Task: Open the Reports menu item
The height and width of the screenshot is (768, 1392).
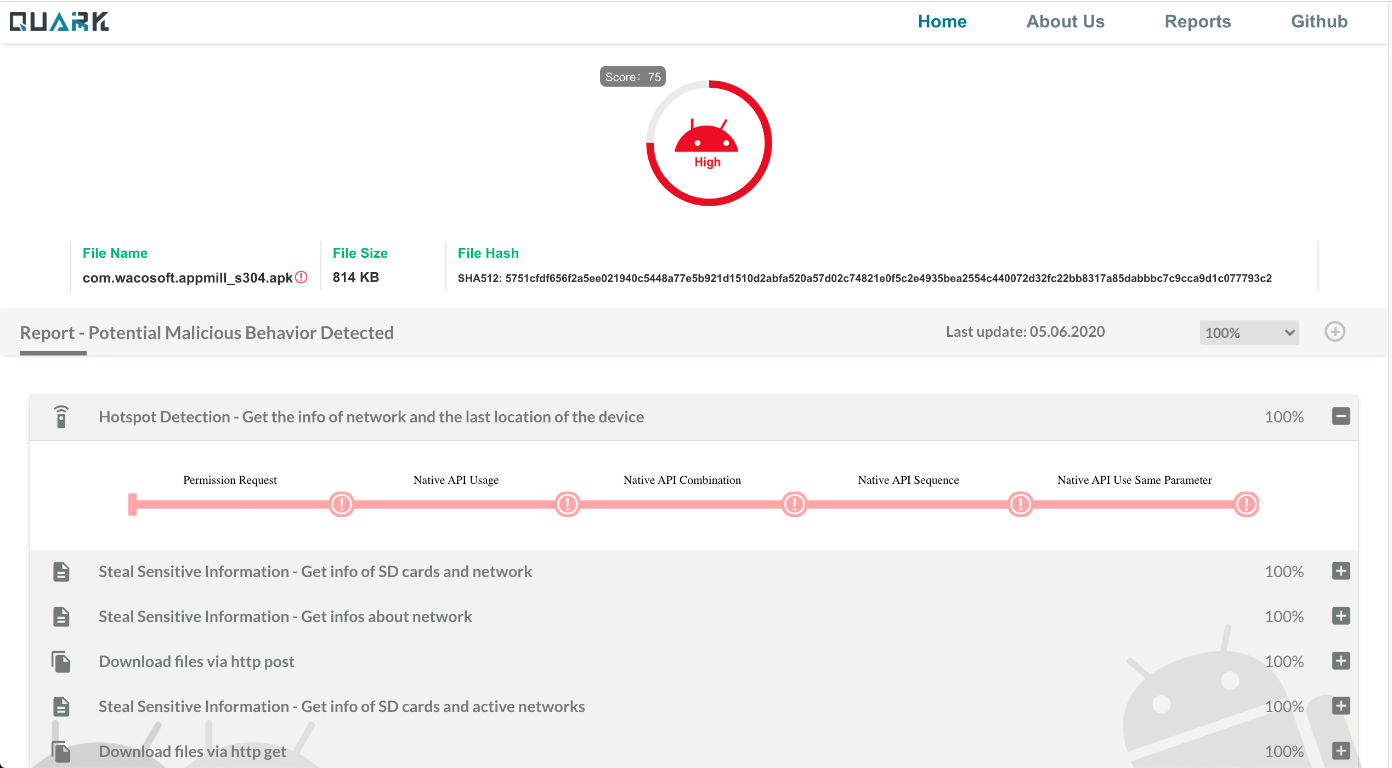Action: tap(1197, 21)
